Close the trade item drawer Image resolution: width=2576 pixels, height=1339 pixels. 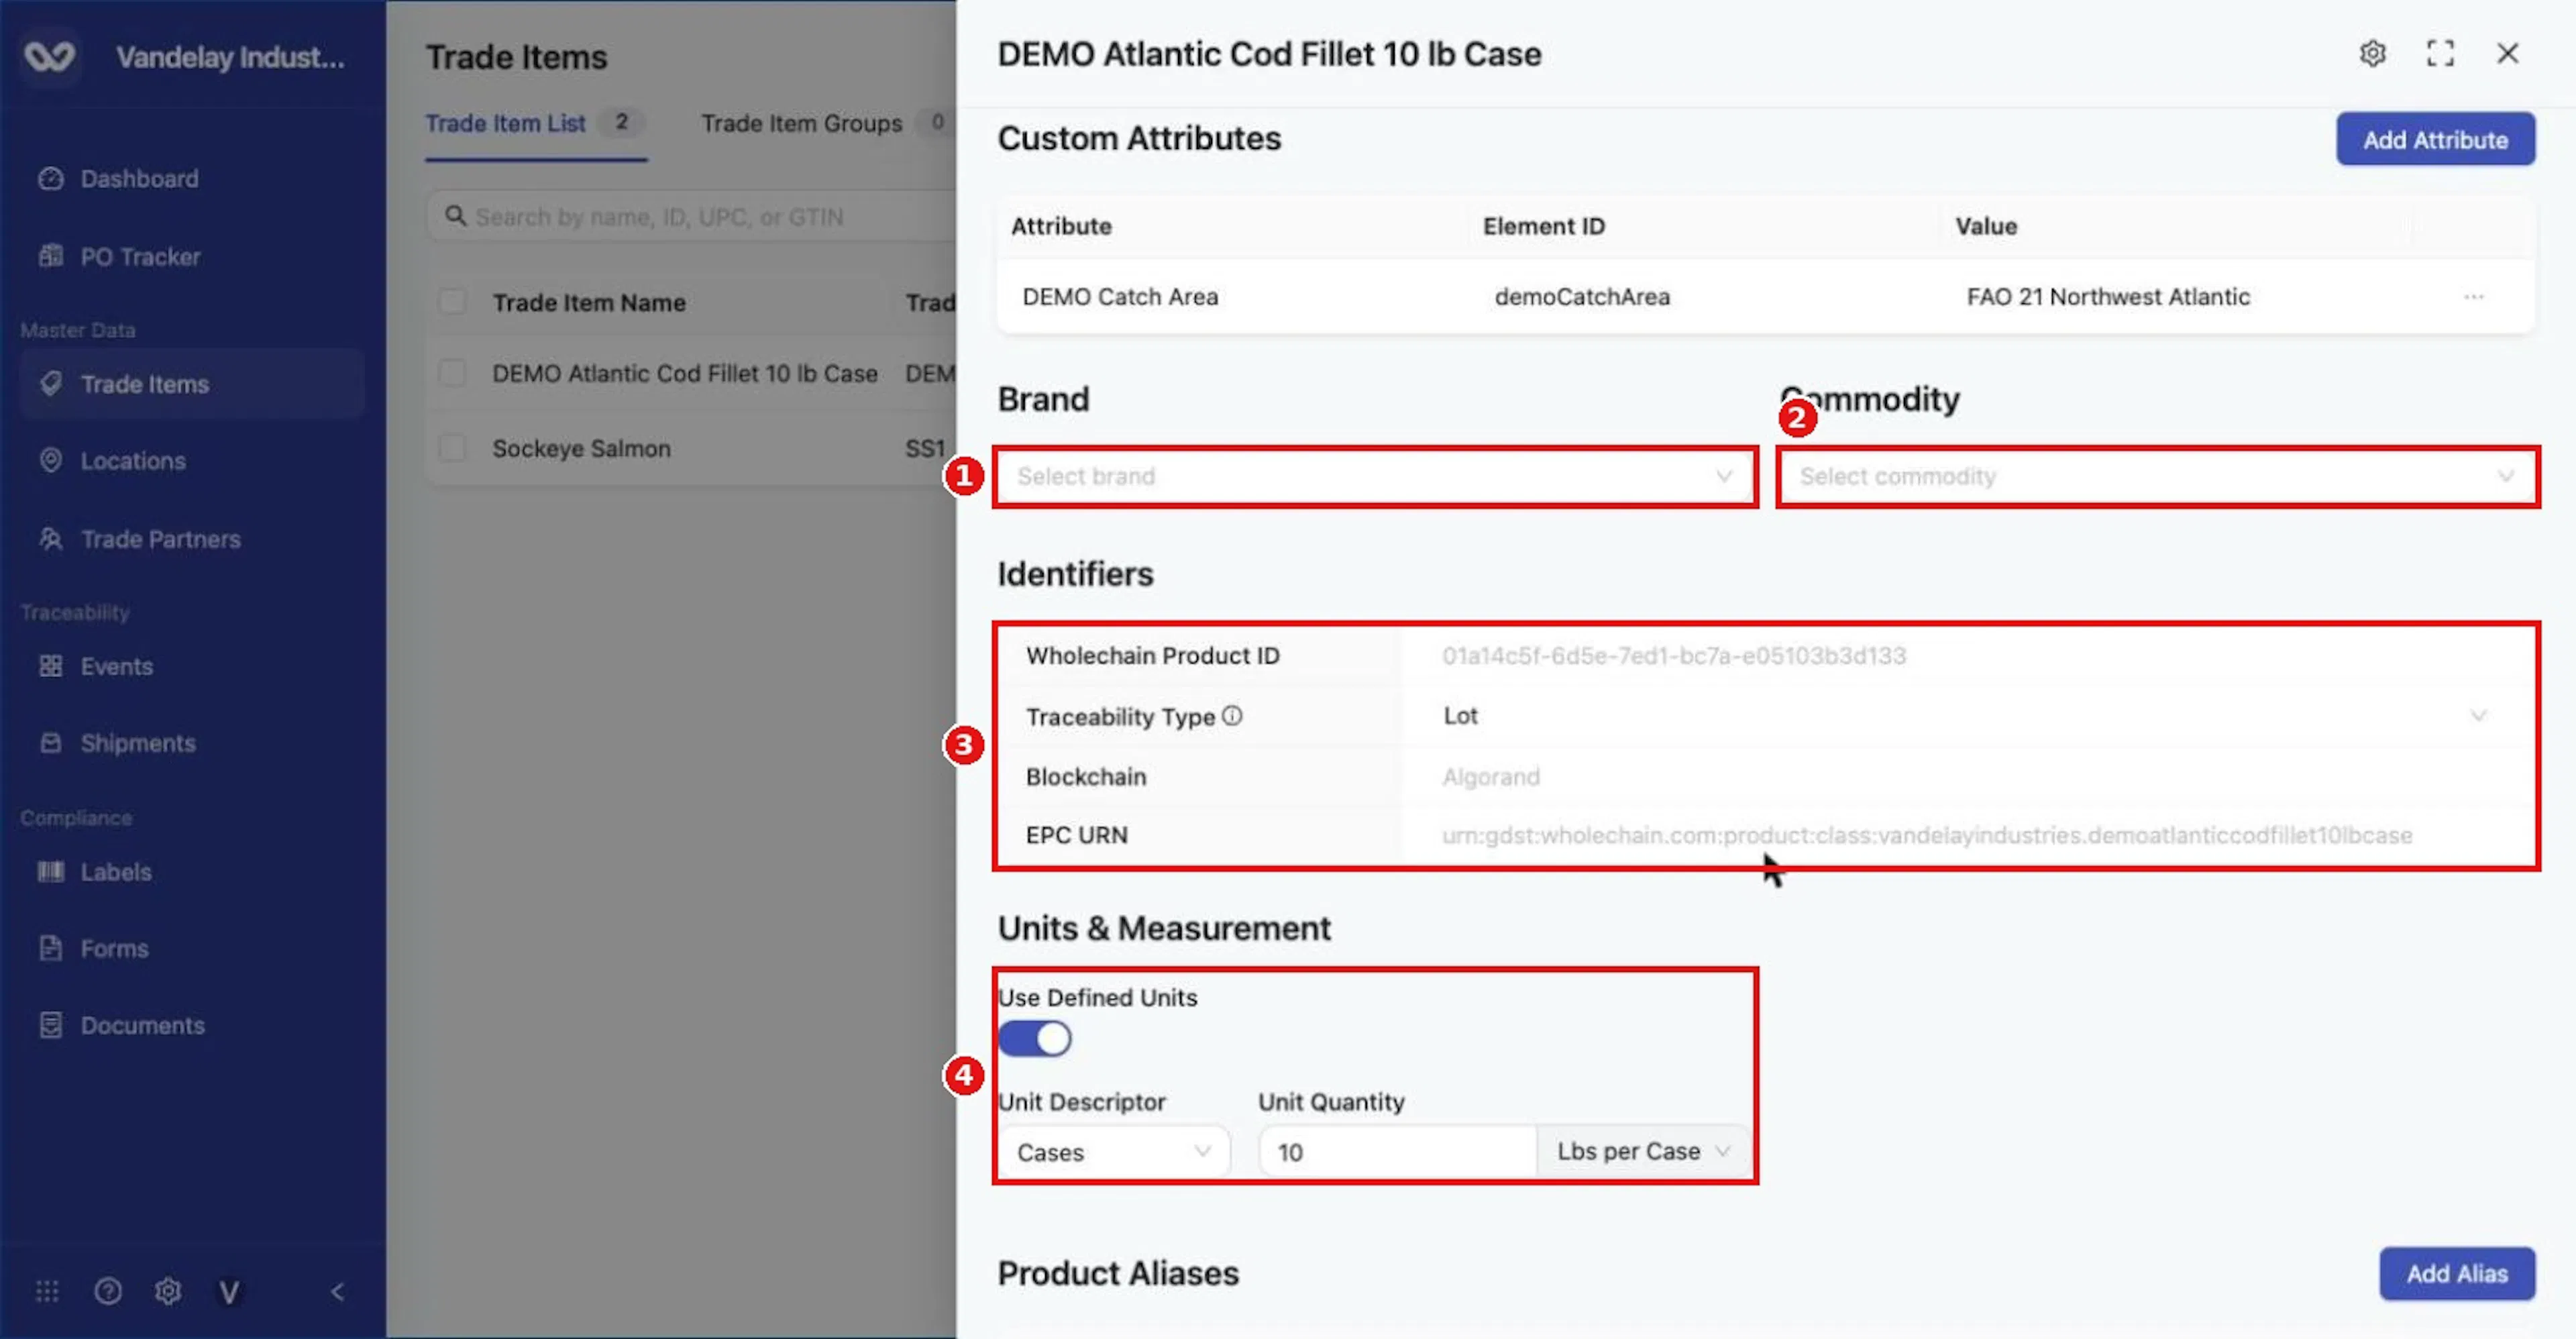tap(2507, 53)
